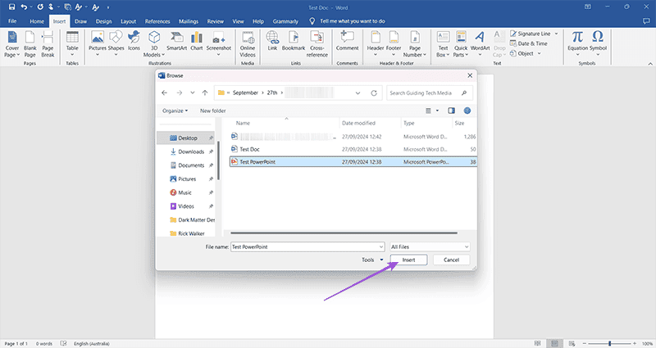Open the Mailings ribbon tab
Viewport: 656px width, 348px height.
tap(189, 20)
